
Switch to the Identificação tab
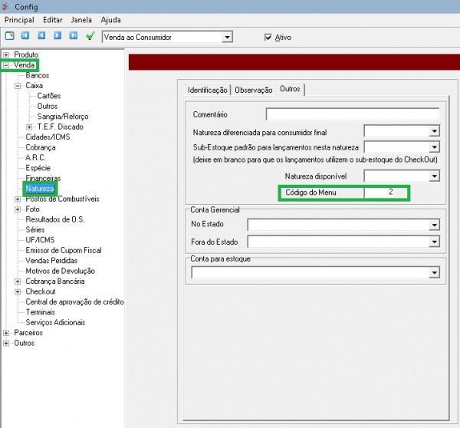coord(208,91)
